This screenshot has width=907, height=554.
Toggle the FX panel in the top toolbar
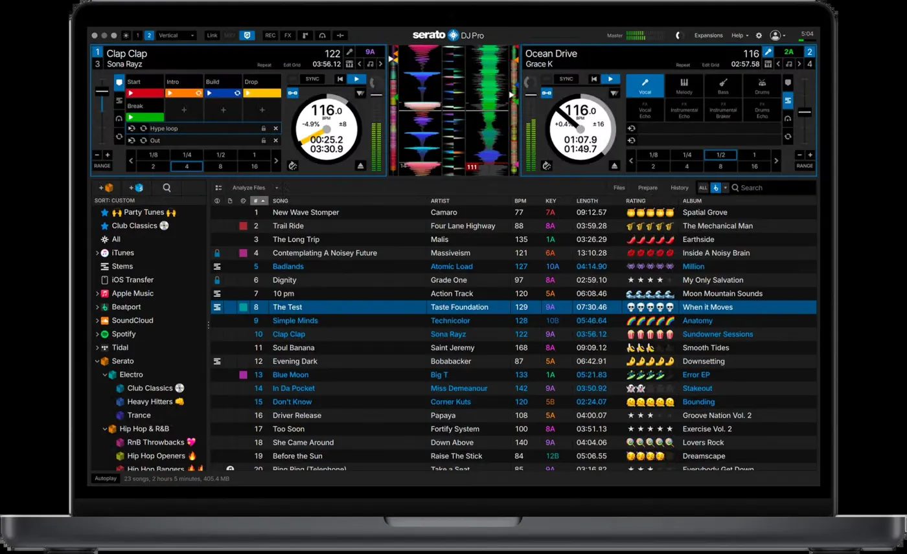coord(288,36)
